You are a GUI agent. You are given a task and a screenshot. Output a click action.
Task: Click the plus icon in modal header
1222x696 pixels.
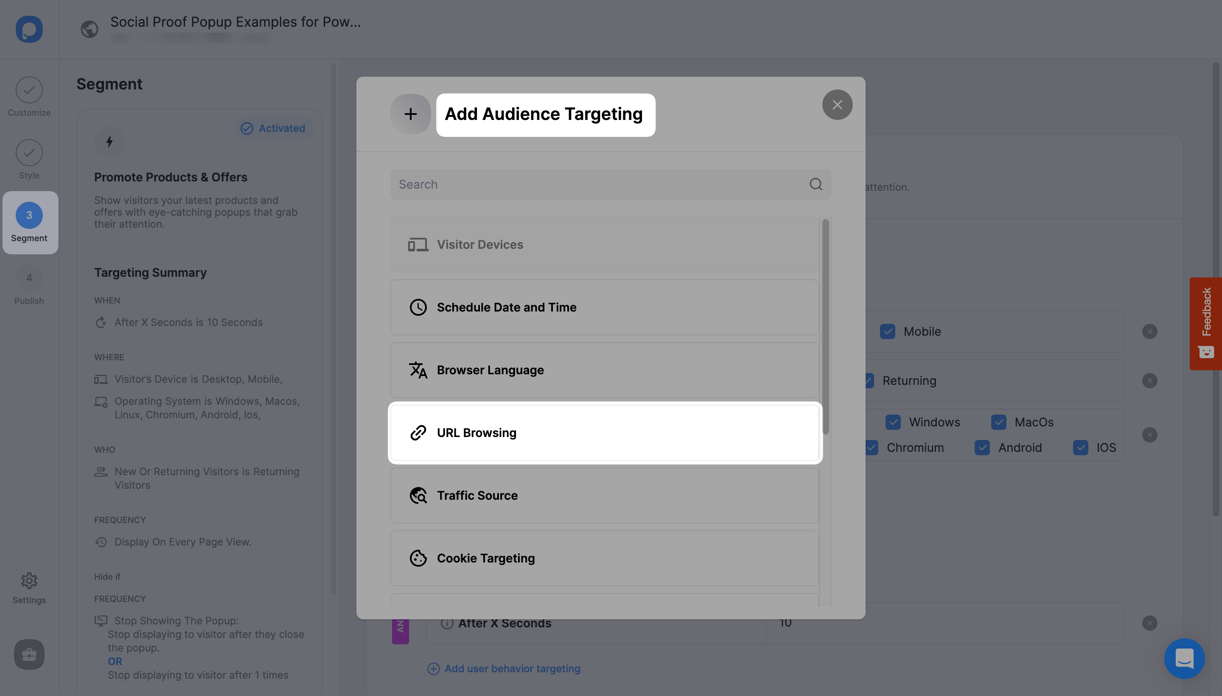coord(411,114)
